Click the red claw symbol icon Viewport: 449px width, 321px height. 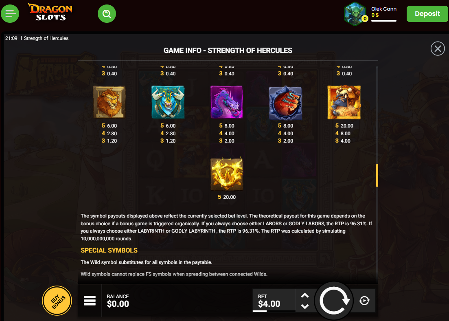[x=285, y=103]
